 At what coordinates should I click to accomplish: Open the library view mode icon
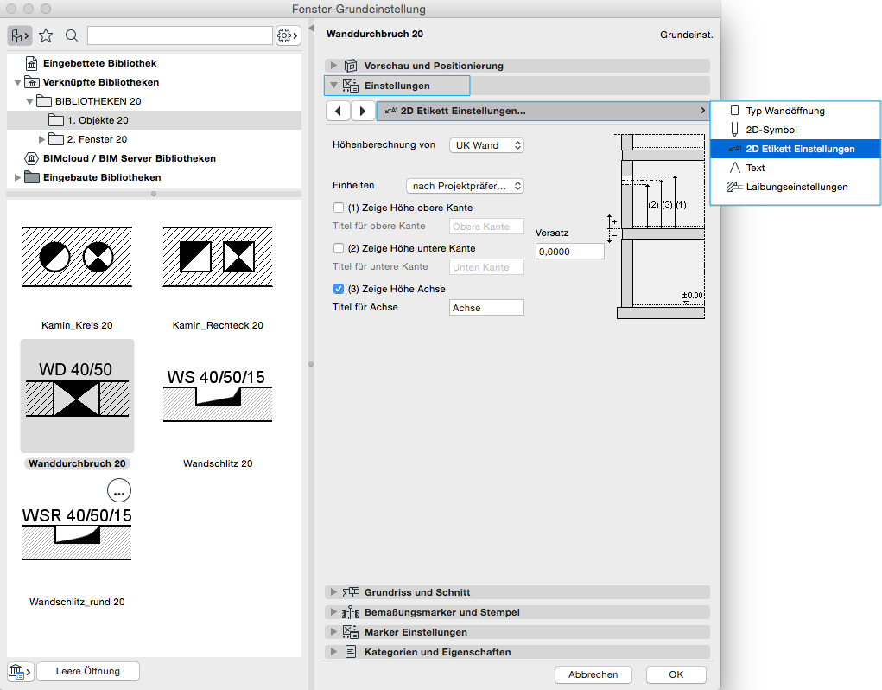coord(19,35)
